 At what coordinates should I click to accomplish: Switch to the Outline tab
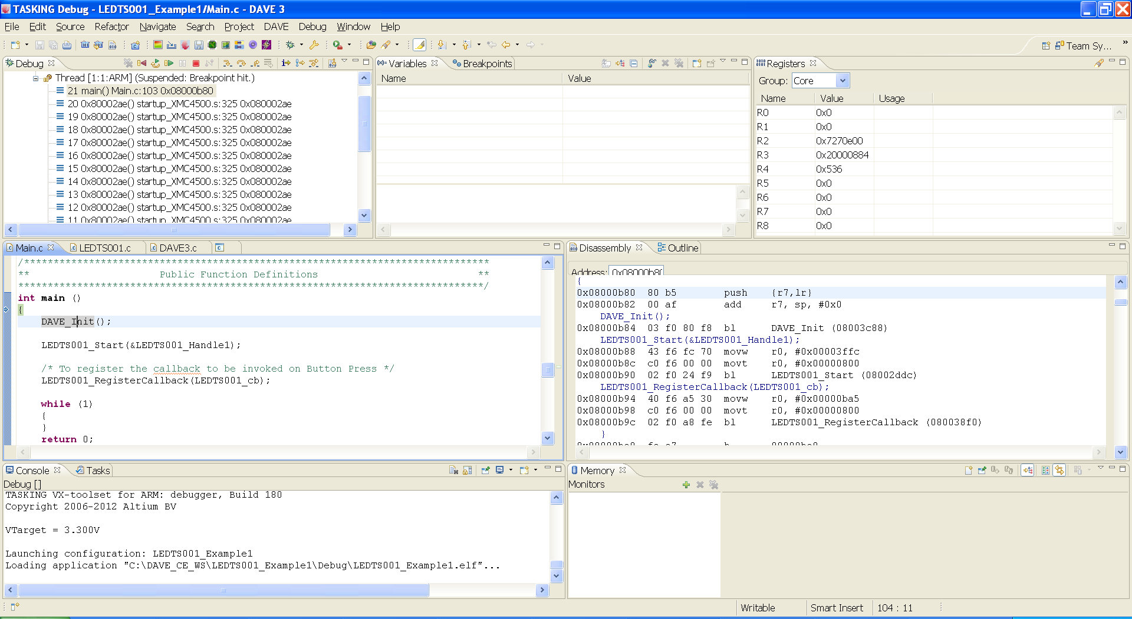tap(678, 248)
